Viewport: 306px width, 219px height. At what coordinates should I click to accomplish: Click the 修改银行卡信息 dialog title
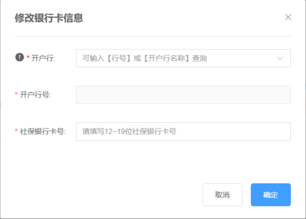click(x=49, y=18)
